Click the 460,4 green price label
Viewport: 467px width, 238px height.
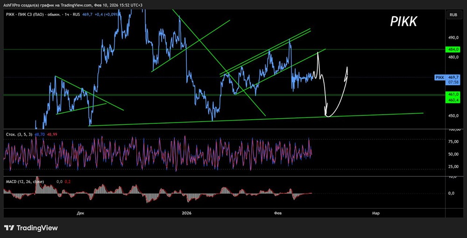coord(453,100)
